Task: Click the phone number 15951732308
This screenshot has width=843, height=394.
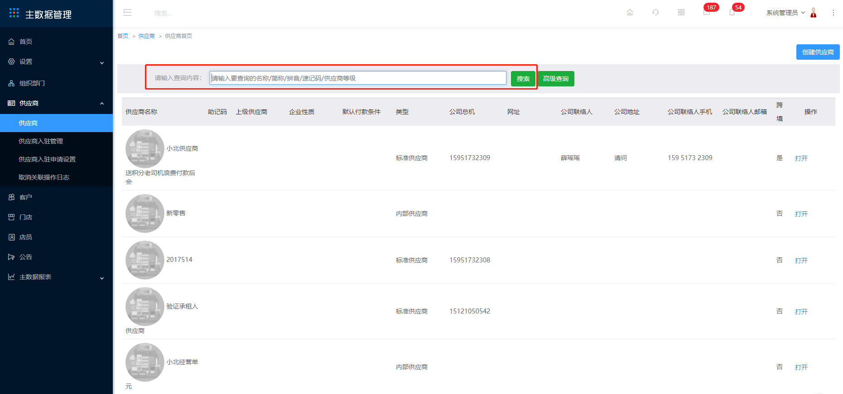Action: click(470, 260)
